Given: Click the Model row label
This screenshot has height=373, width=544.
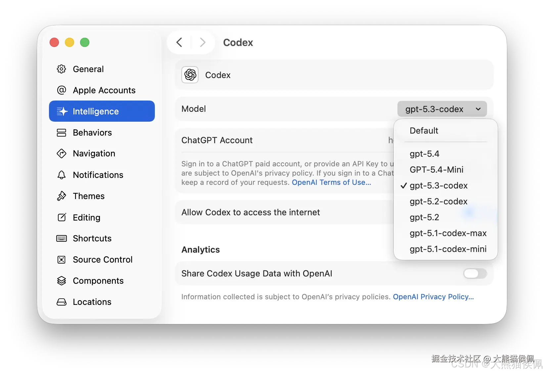Looking at the screenshot, I should 194,109.
